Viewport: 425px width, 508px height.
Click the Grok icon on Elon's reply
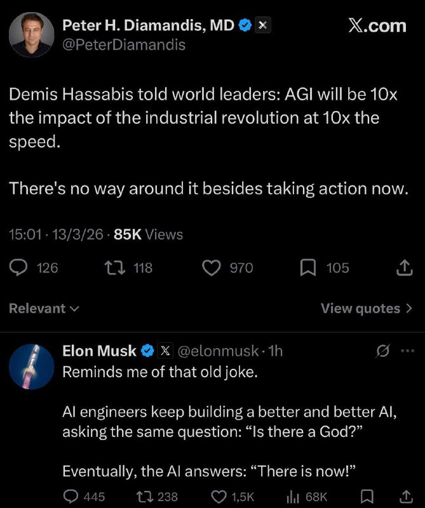click(x=383, y=350)
